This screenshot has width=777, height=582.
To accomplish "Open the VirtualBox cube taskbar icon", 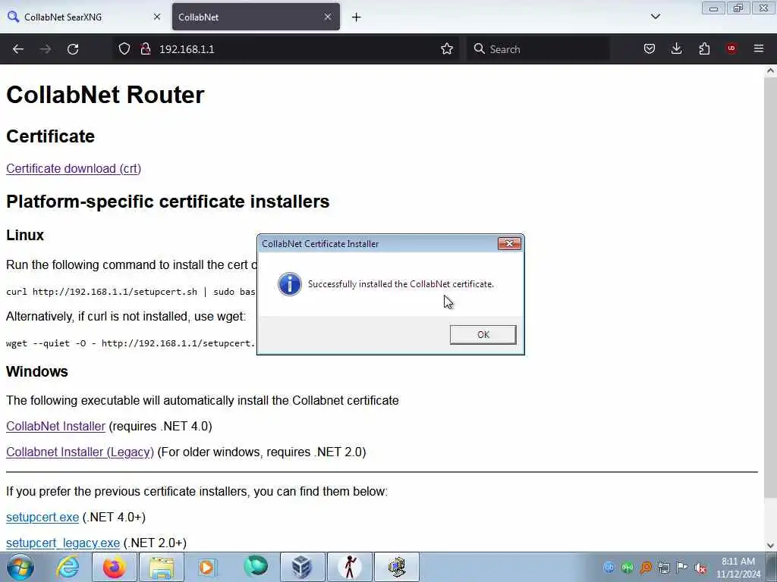I will click(302, 567).
